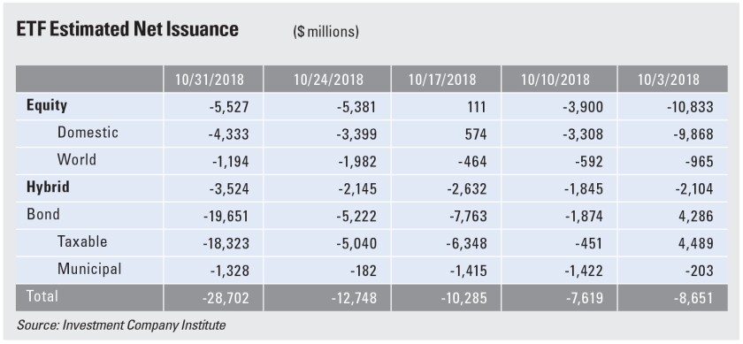743x344 pixels.
Task: Click the 10/17/2018 column header
Action: pos(443,79)
